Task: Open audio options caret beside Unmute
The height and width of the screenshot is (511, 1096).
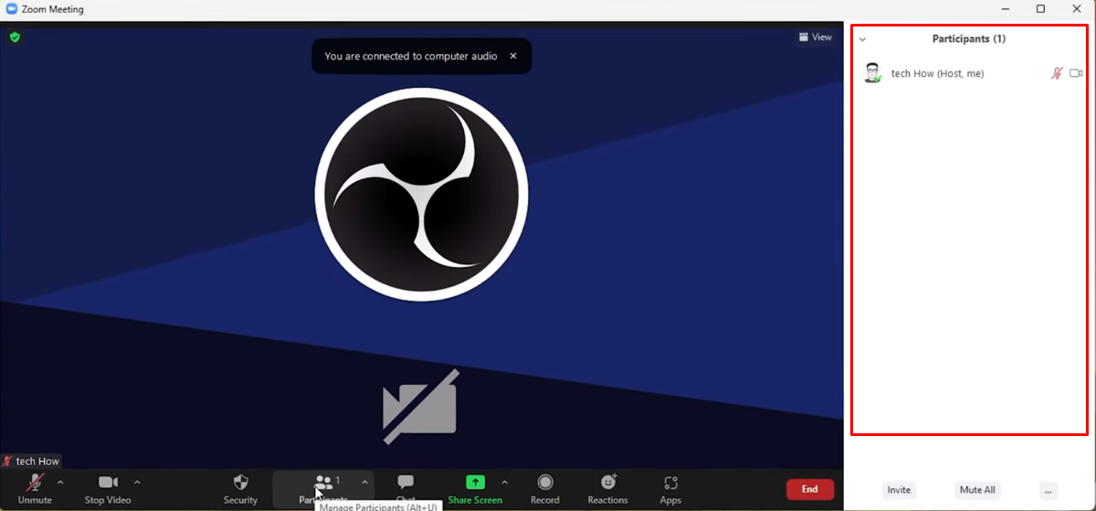Action: (x=60, y=482)
